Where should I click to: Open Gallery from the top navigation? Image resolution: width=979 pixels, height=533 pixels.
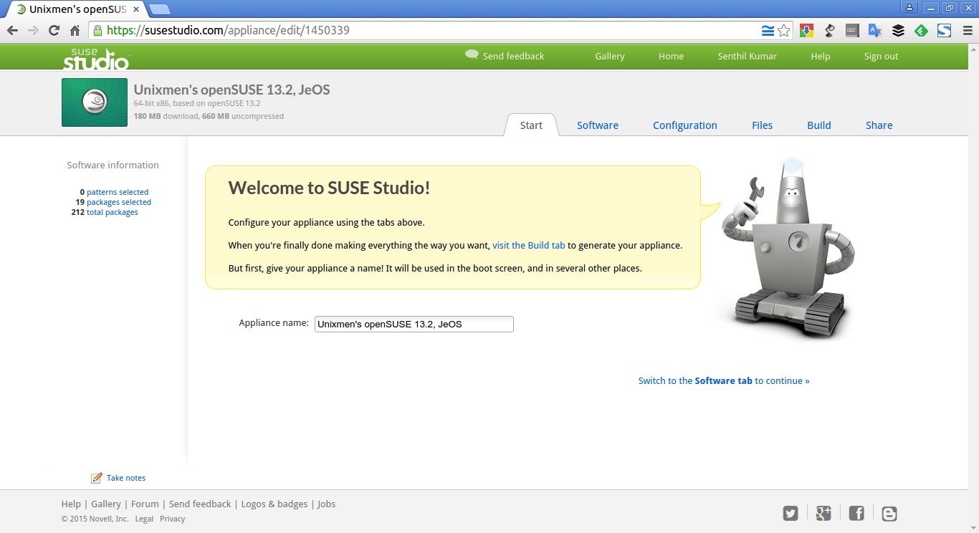610,56
